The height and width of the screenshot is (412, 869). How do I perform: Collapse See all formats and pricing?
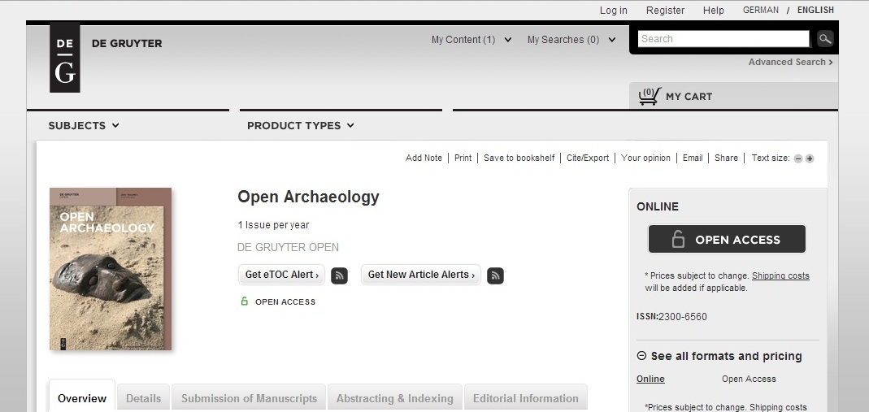click(641, 356)
